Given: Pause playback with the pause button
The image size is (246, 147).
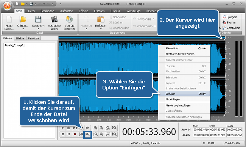Looking at the screenshot, I should click(x=69, y=134).
